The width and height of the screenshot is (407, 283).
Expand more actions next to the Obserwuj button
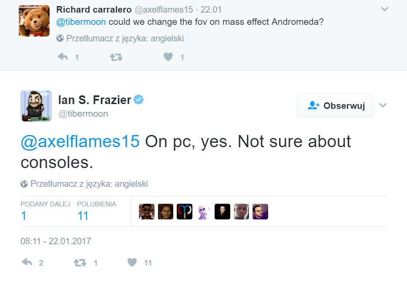point(383,105)
